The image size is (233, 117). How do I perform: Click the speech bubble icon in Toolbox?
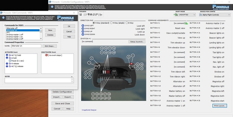tap(86, 15)
